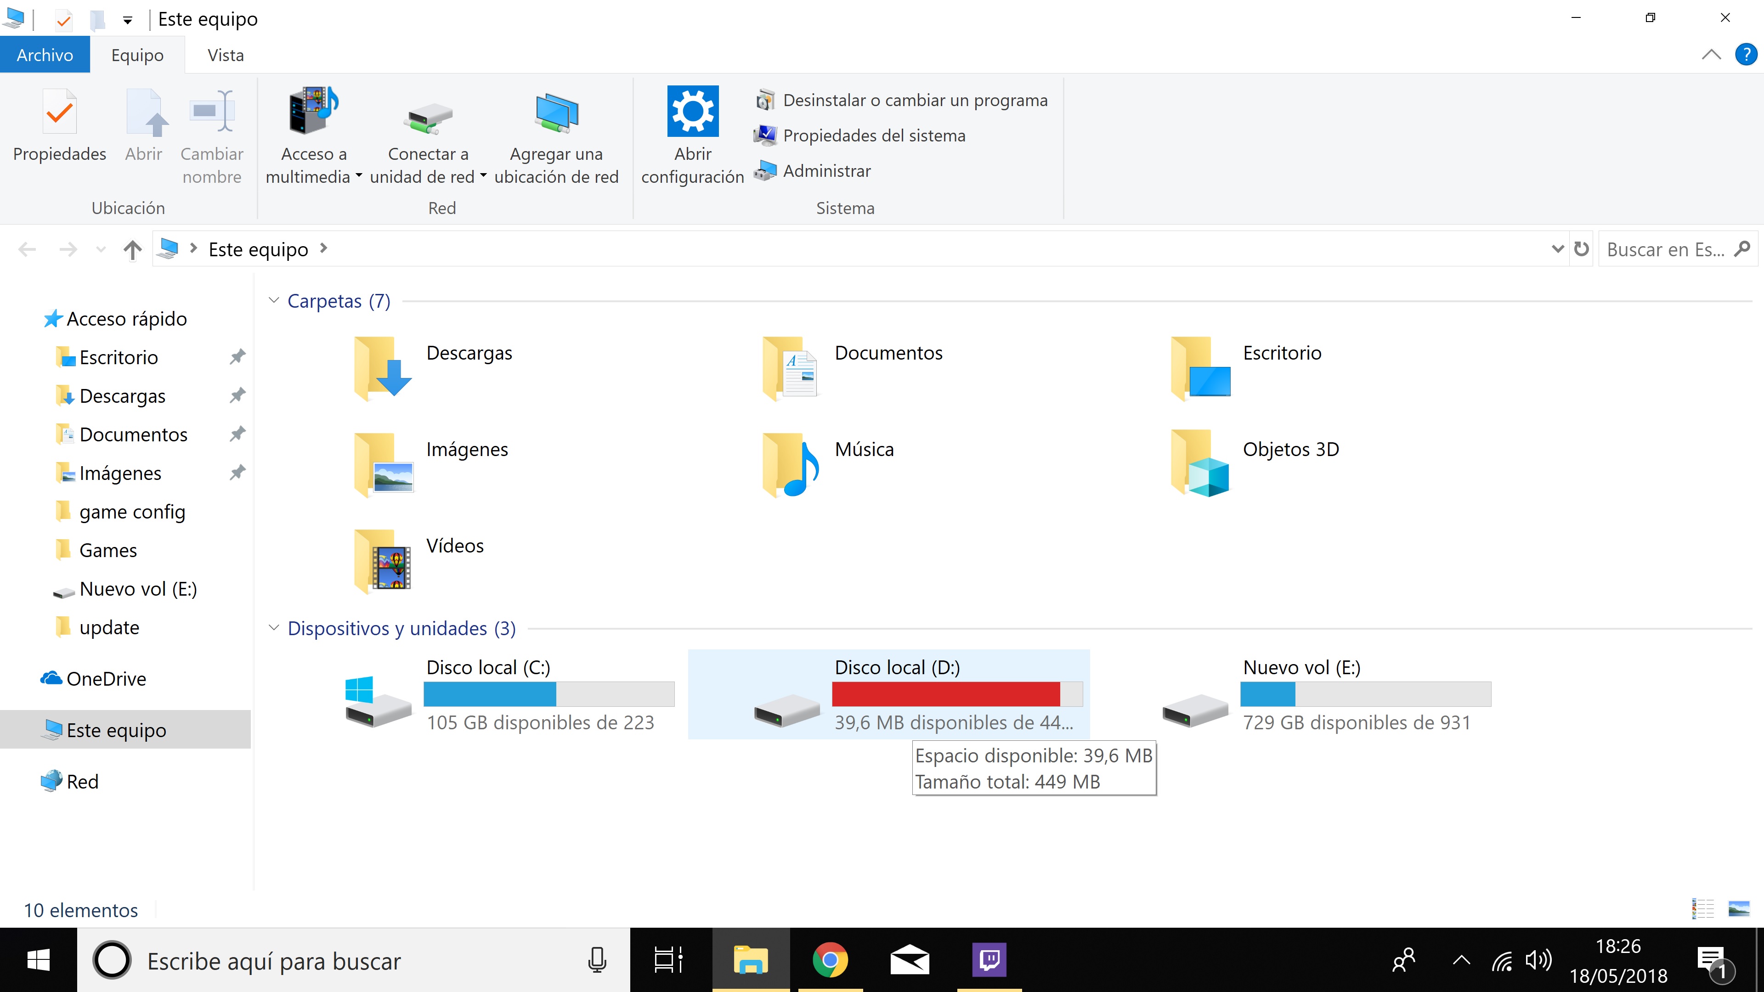This screenshot has width=1764, height=992.
Task: Open the Propiedades ribbon button
Action: (x=60, y=125)
